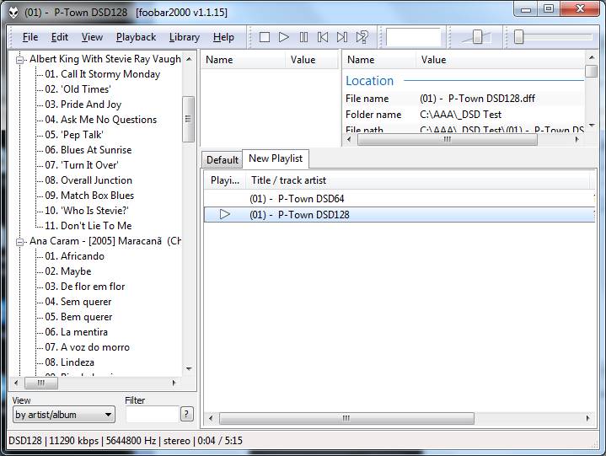Select track '09. Match Box Blues'
The height and width of the screenshot is (456, 606).
[x=89, y=196]
